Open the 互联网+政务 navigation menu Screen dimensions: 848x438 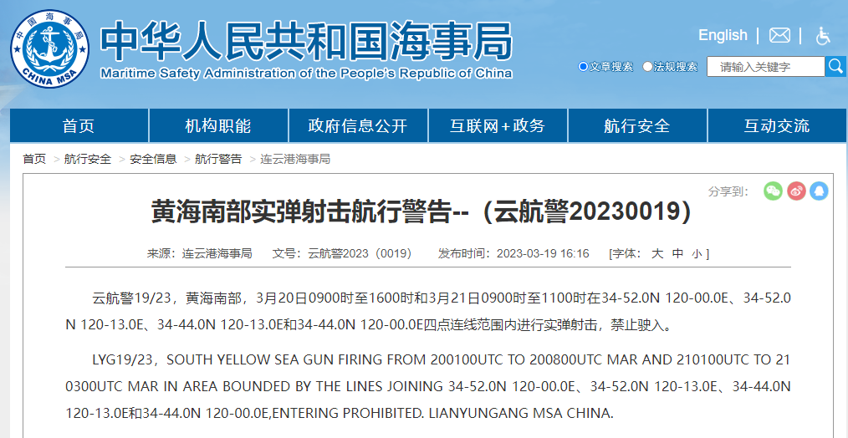(x=498, y=126)
